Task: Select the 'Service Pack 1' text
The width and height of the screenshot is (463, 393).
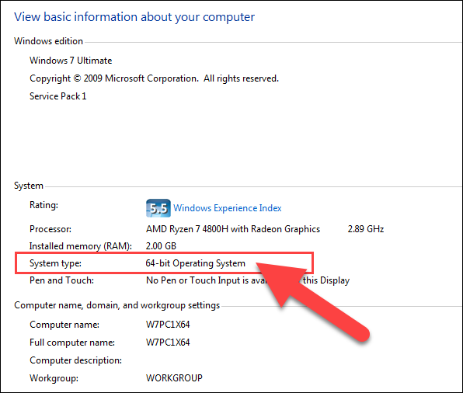Action: click(x=57, y=96)
